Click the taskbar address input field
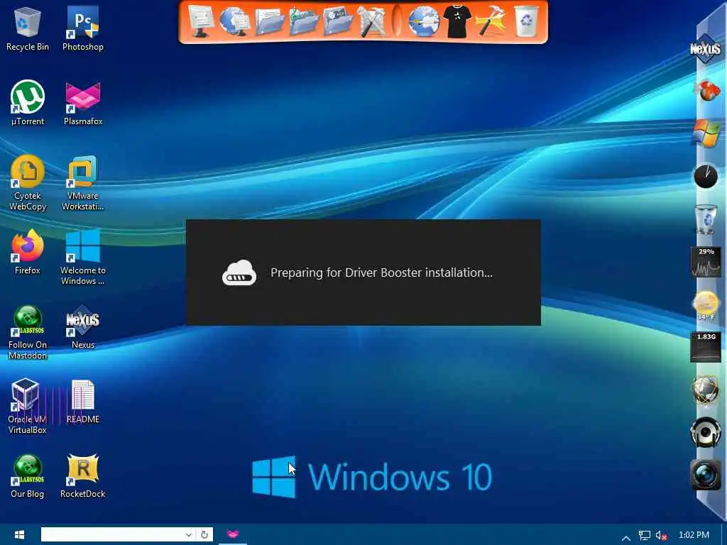The width and height of the screenshot is (727, 545). (x=111, y=534)
